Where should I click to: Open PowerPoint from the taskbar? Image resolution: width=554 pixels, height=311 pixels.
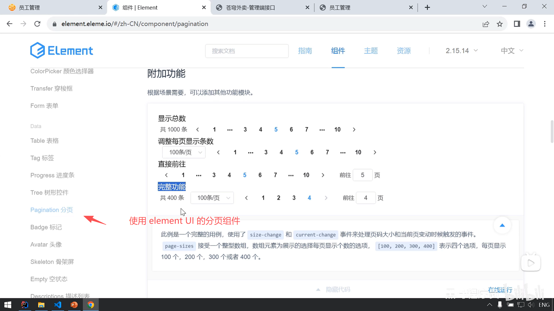click(74, 305)
